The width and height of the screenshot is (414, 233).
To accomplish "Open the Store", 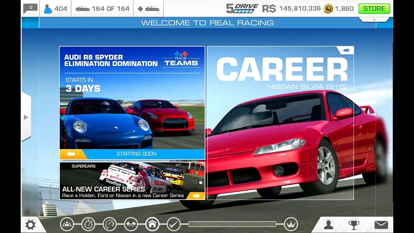I will [374, 9].
